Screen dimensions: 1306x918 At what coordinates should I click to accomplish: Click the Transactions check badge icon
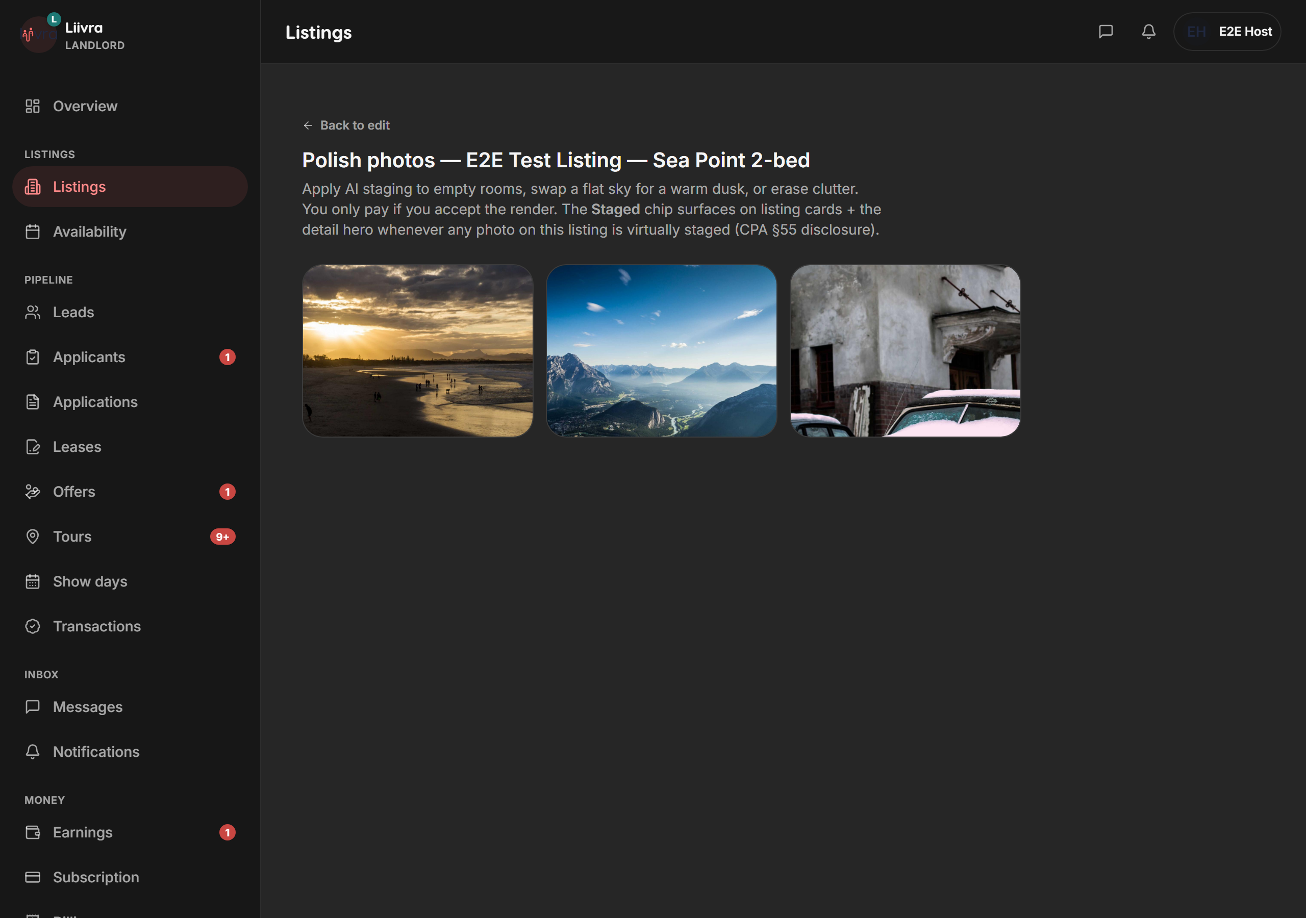pos(33,627)
